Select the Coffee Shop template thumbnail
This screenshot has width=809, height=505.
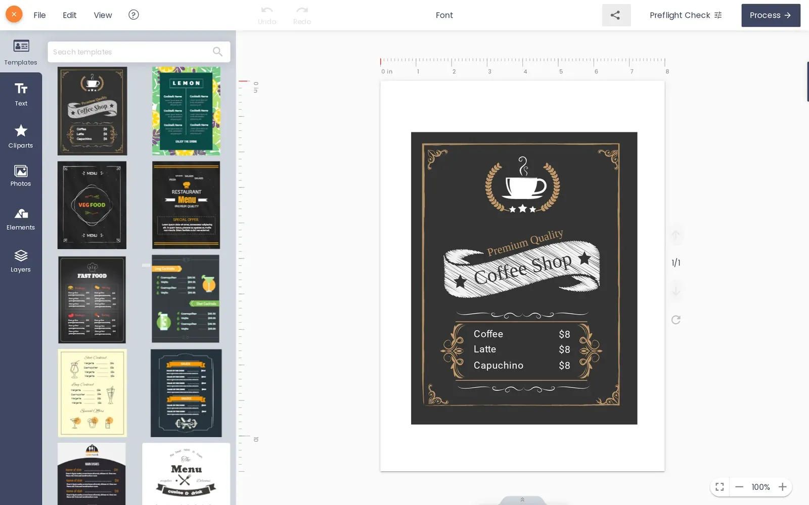(x=92, y=111)
